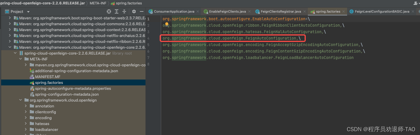Screen dimensions: 420x135
Task: Collapse Maven spring-cloud-openfeign-core library node
Action: 10,47
